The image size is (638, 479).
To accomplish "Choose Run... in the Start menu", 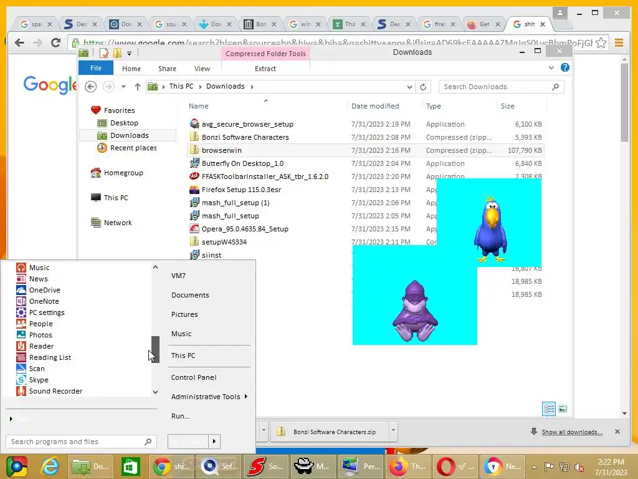I will pyautogui.click(x=180, y=416).
